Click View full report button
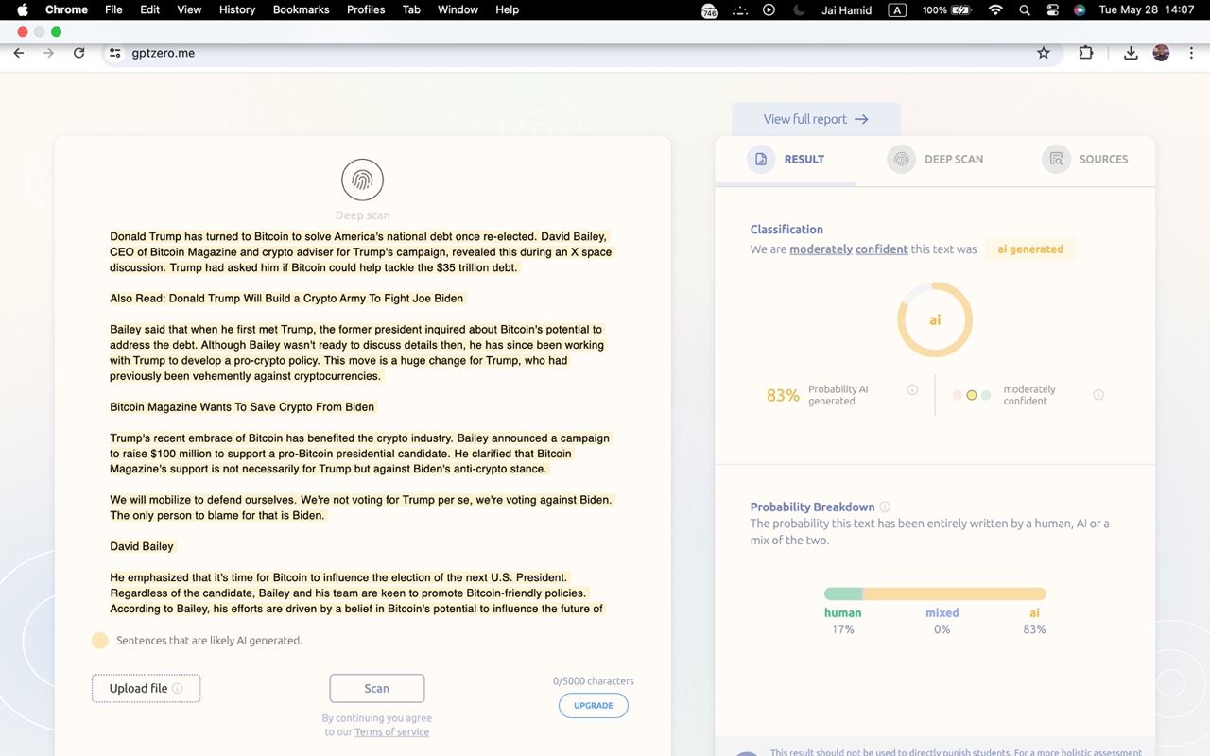1210x756 pixels. click(816, 119)
